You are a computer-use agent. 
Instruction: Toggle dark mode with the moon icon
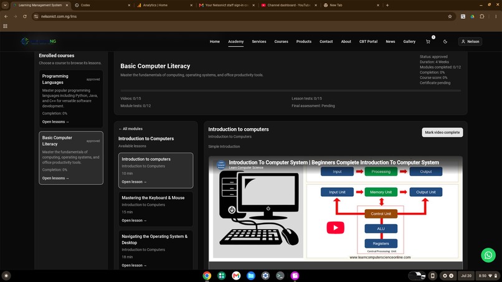(x=445, y=42)
